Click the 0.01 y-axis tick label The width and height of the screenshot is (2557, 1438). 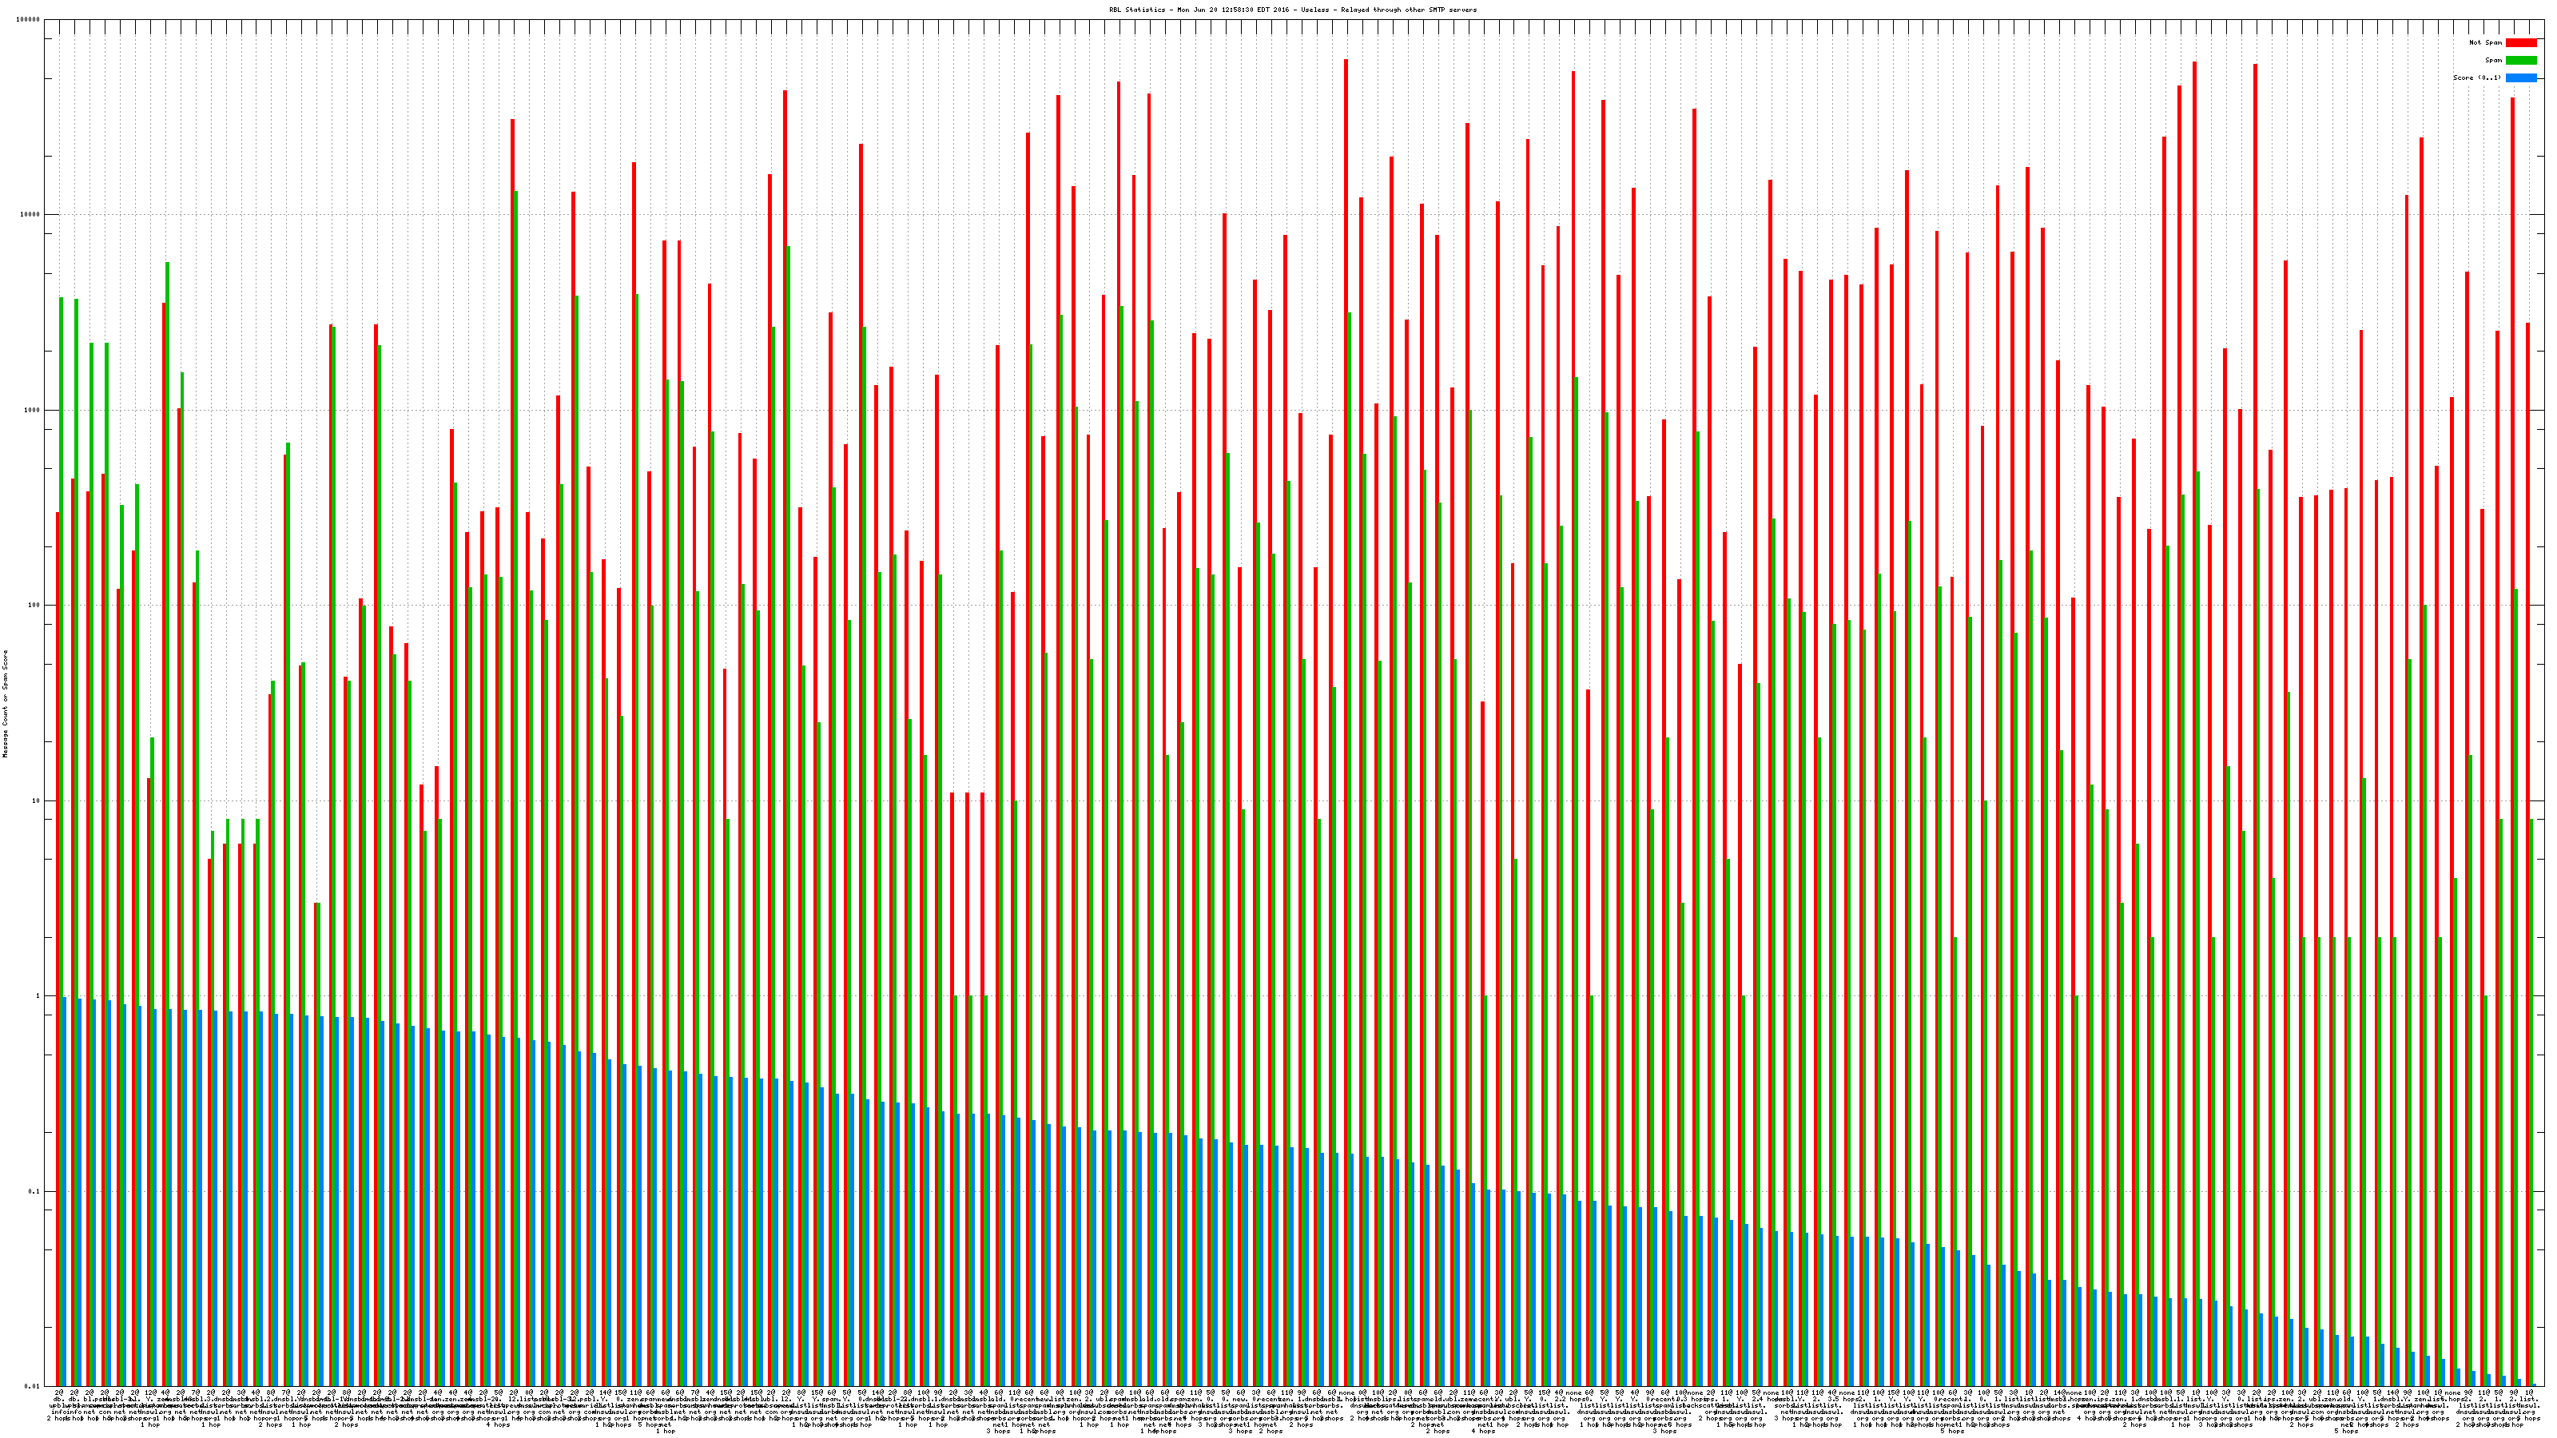[x=33, y=1386]
